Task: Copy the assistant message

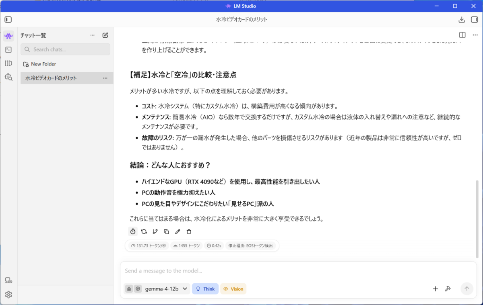Action: tap(166, 231)
